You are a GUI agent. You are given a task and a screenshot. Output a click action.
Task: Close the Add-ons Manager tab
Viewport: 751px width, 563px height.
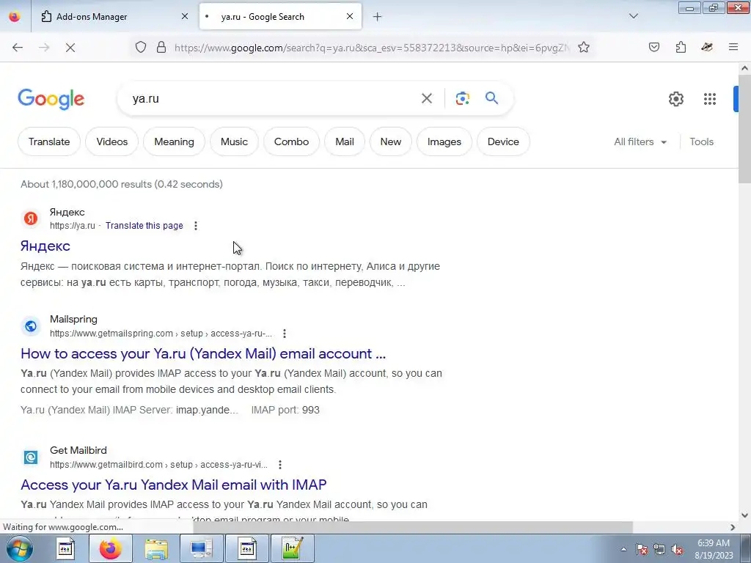point(185,16)
